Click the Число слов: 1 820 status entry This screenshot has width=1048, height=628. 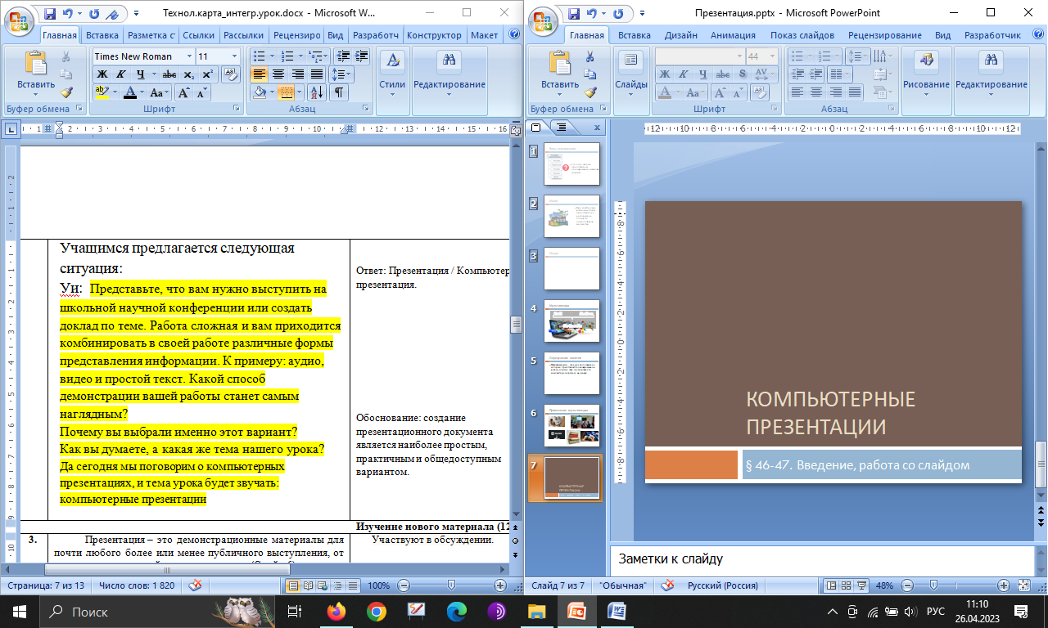(x=136, y=586)
